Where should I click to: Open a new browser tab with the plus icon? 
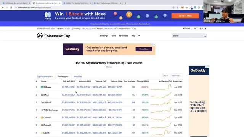(125, 3)
